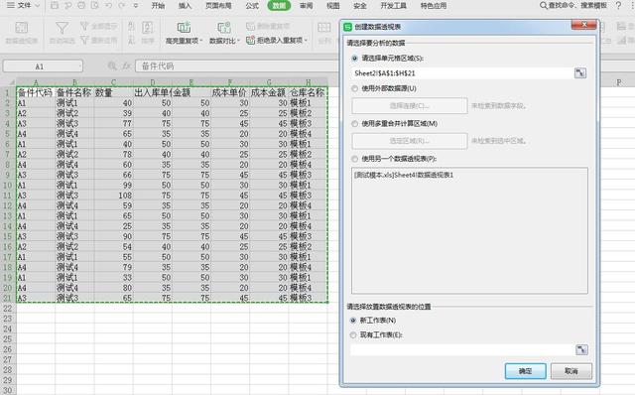The image size is (635, 395).
Task: Select radio 请选择单元格区域(S)
Action: click(x=355, y=59)
